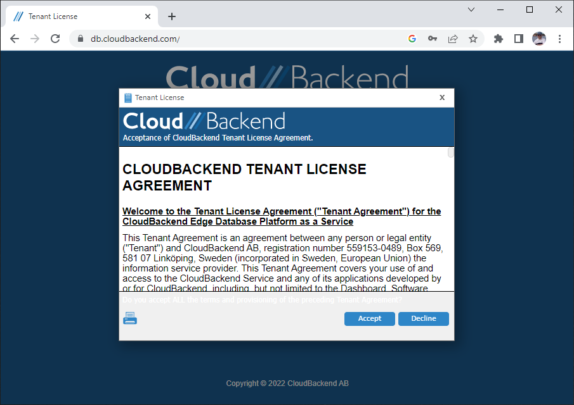Click the CloudBackend logo in dialog header

pyautogui.click(x=204, y=121)
